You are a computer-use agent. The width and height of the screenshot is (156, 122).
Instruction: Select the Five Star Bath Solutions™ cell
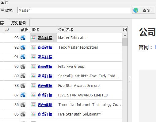89,114
